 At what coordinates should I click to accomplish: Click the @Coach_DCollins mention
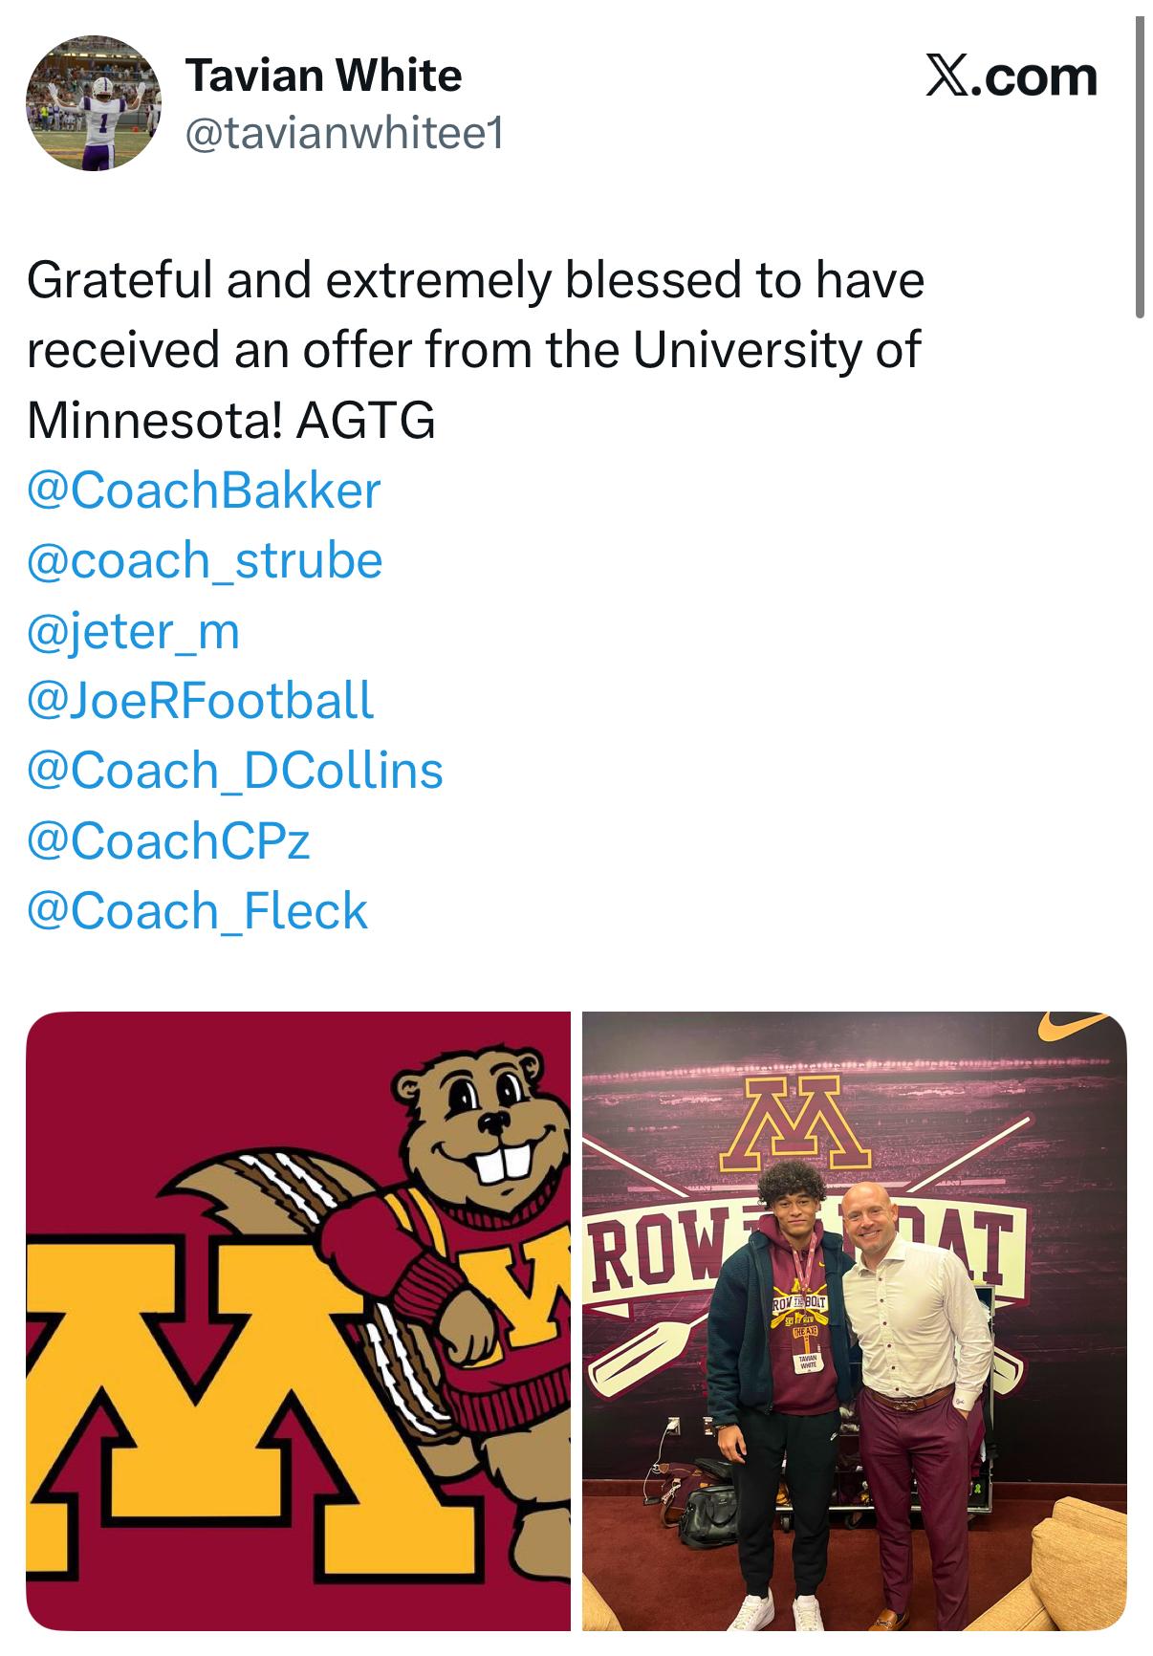235,771
